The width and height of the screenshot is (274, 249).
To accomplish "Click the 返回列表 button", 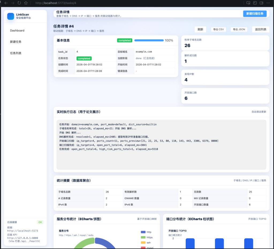I will 261,29.
